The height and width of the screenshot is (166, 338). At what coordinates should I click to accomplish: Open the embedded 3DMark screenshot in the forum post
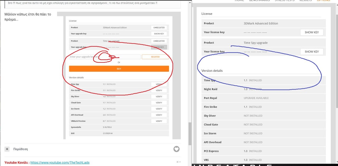(x=119, y=75)
